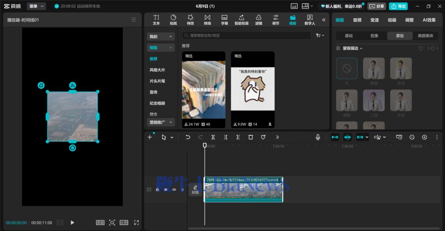Expand the 我的 dropdown

tap(161, 37)
